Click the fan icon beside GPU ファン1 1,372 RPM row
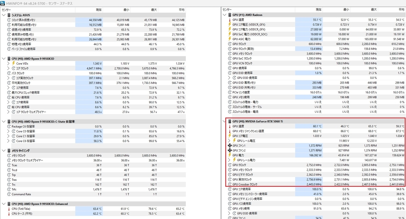Screen dimensions: 406x219 230,146
